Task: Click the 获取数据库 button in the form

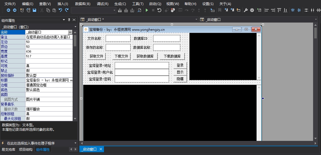Action: pos(145,56)
